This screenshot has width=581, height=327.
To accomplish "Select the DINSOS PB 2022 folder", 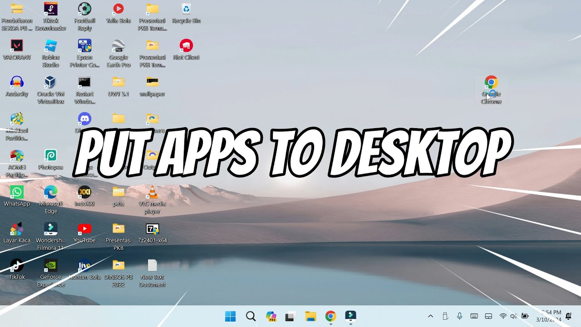I will click(118, 273).
